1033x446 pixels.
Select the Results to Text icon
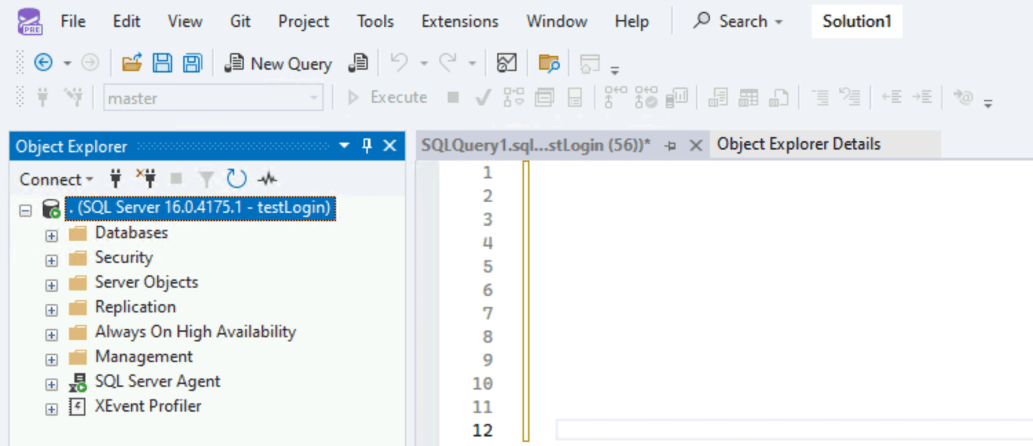[x=718, y=98]
